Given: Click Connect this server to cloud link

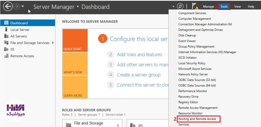Looking at the screenshot, I should [142, 85].
